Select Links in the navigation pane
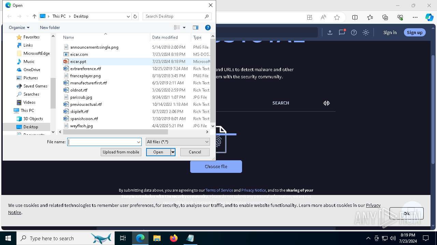Image resolution: width=437 pixels, height=245 pixels. tap(28, 45)
